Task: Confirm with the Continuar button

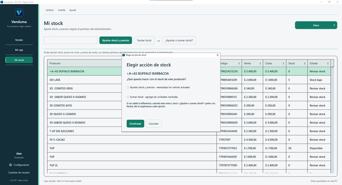Action: click(x=135, y=124)
